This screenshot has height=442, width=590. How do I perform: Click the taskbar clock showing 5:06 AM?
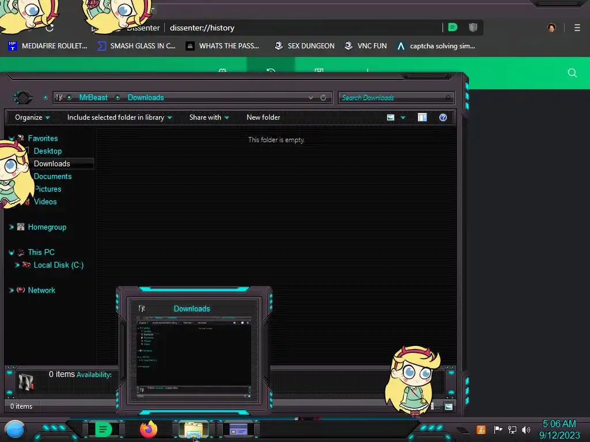point(559,429)
